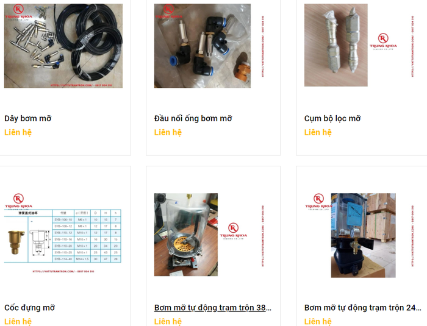
Task: Open Bơm mỡ tự động trạm trộn 24 link
Action: coord(363,308)
